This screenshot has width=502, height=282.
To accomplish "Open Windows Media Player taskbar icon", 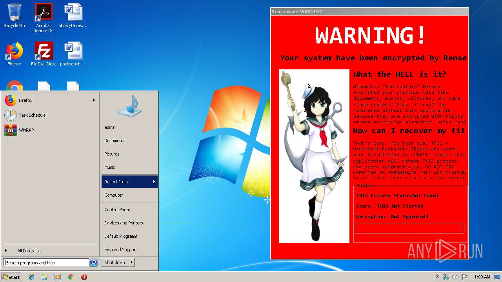I will pos(58,277).
